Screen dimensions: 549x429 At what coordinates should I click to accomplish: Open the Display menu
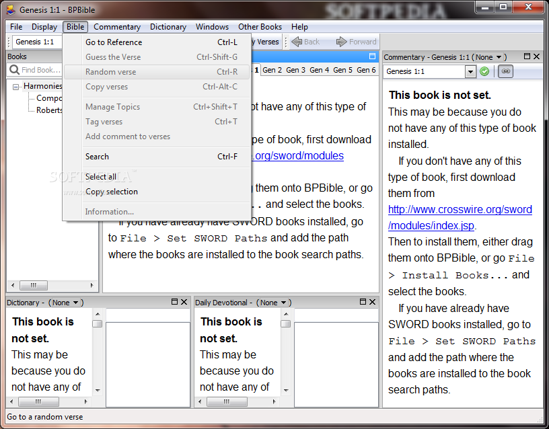[44, 27]
